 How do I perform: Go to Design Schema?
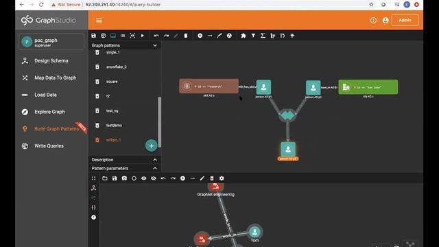[x=51, y=60]
